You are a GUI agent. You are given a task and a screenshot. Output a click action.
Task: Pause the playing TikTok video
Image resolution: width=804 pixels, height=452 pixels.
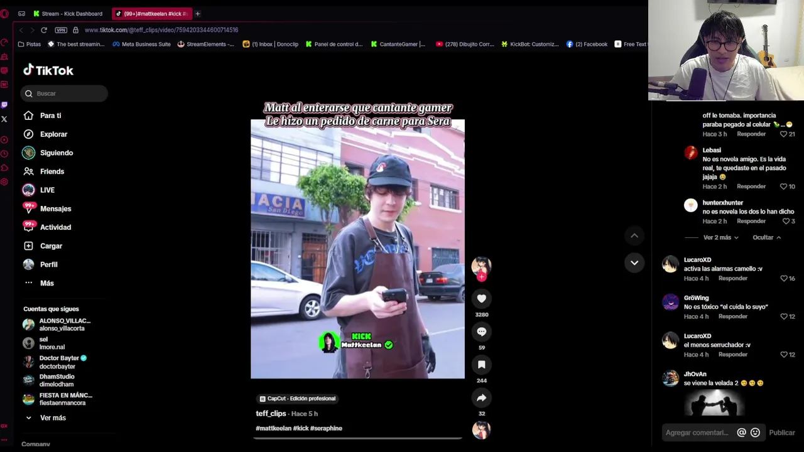357,249
